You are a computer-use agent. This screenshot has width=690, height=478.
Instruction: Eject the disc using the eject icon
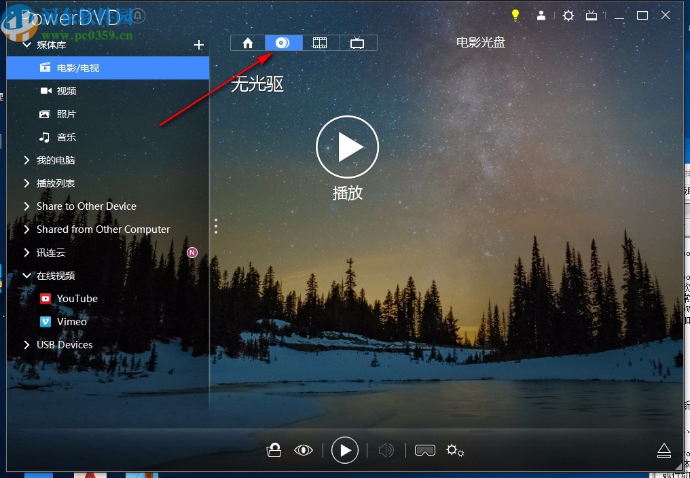pos(664,450)
